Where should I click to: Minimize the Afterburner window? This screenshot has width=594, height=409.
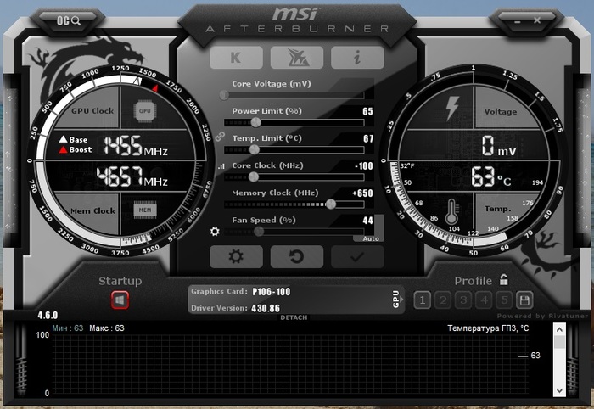(x=518, y=21)
